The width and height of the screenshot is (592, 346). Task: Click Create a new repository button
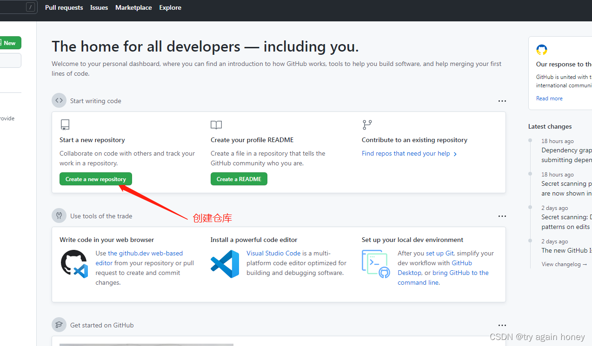[96, 179]
